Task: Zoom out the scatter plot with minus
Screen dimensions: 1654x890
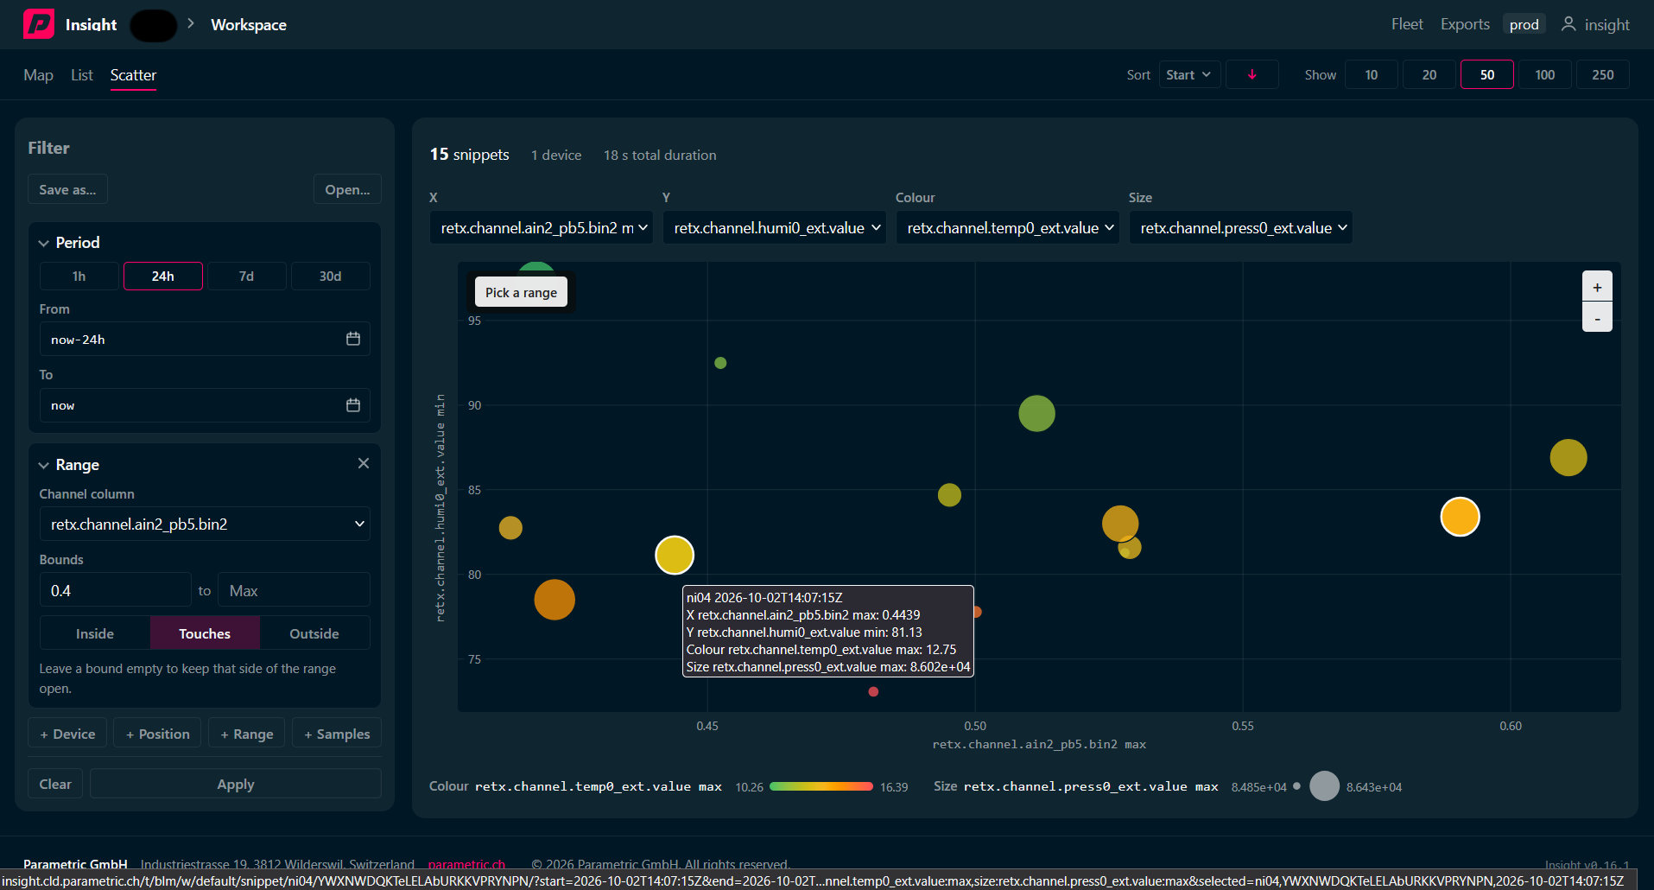Action: coord(1597,317)
